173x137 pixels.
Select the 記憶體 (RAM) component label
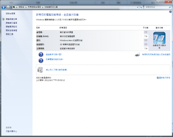tap(43, 36)
